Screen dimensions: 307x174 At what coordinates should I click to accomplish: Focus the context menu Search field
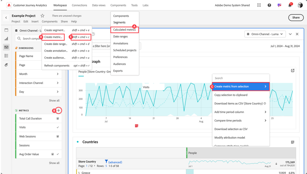click(x=241, y=78)
